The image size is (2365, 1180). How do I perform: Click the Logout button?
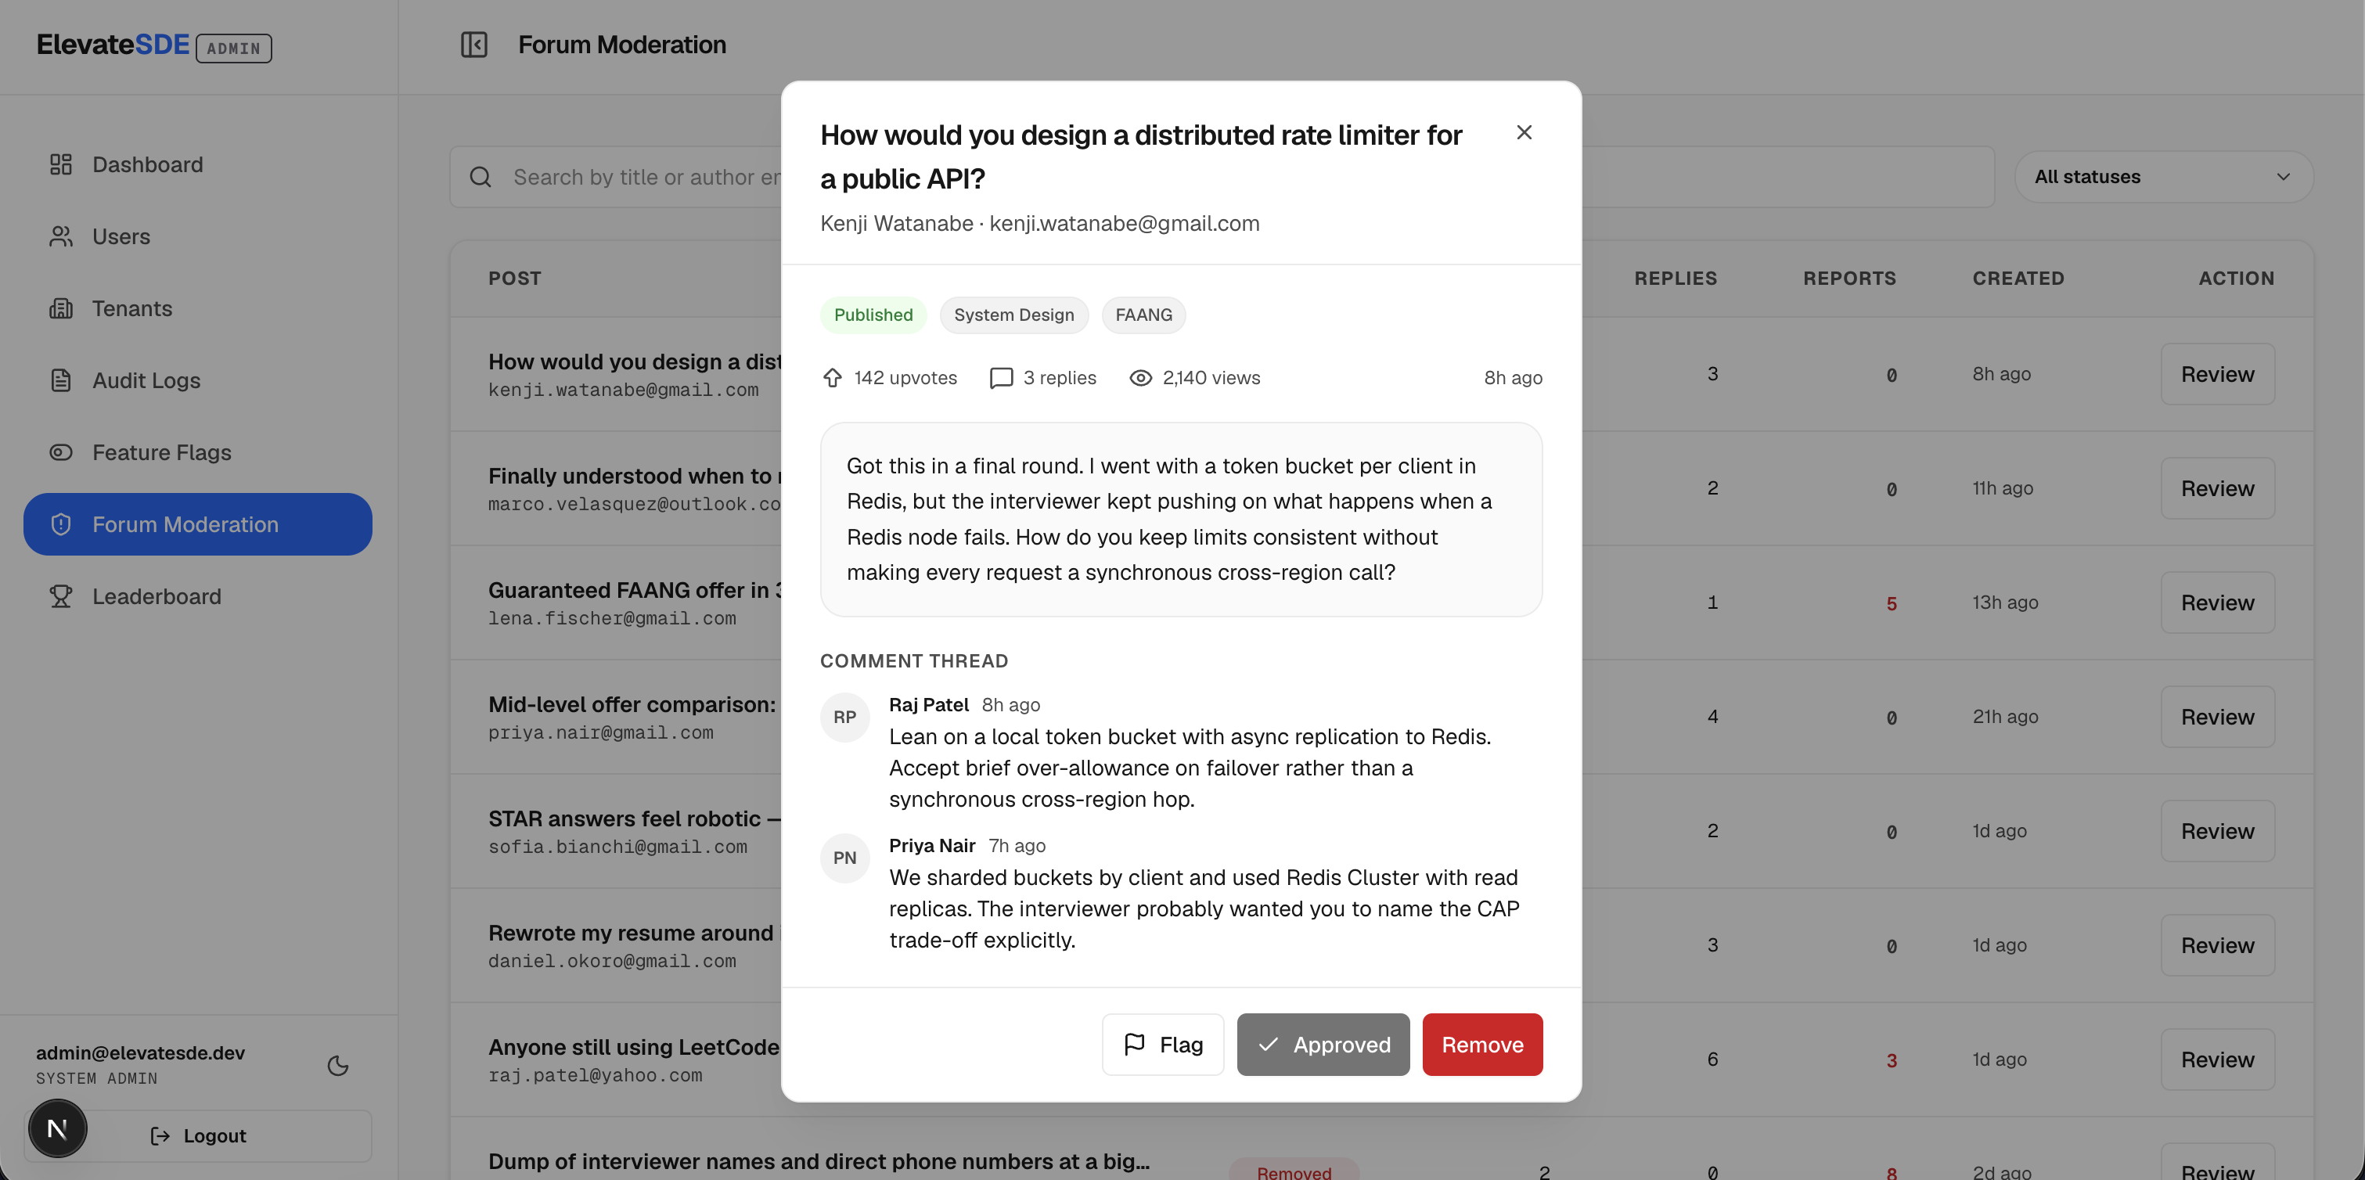click(x=197, y=1136)
